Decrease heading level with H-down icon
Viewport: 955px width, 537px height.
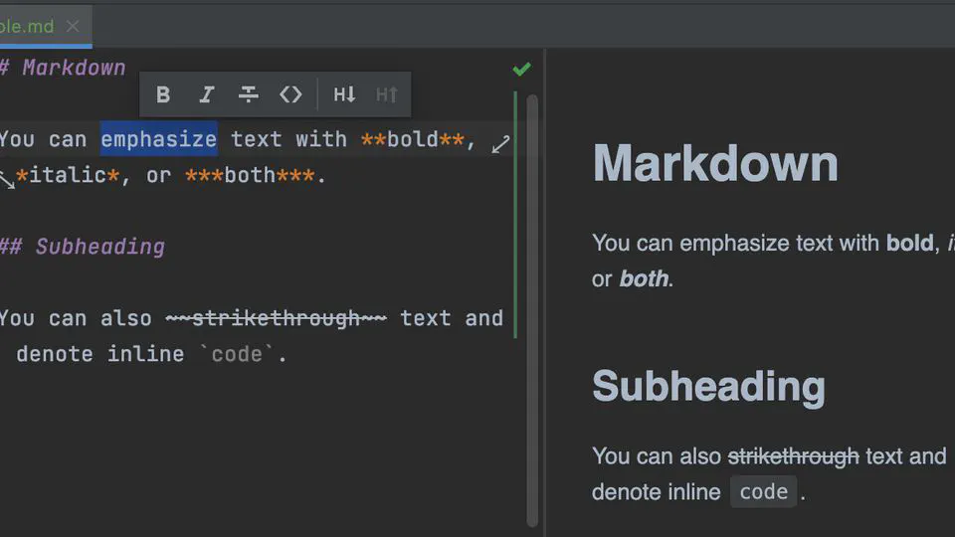[x=344, y=94]
